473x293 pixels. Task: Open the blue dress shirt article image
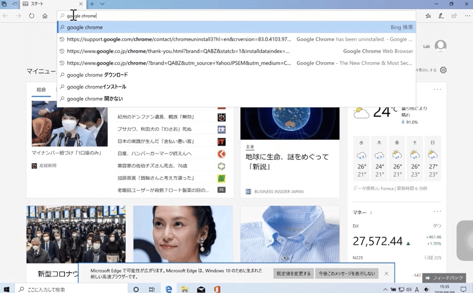tap(290, 234)
